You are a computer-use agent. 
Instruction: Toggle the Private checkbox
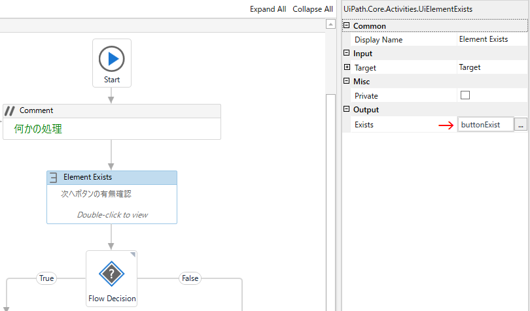pos(465,95)
